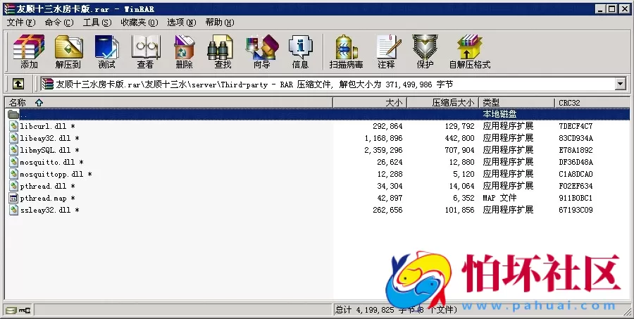Open the File (文件) menu

(x=21, y=23)
